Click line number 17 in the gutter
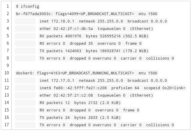 pos(7,125)
